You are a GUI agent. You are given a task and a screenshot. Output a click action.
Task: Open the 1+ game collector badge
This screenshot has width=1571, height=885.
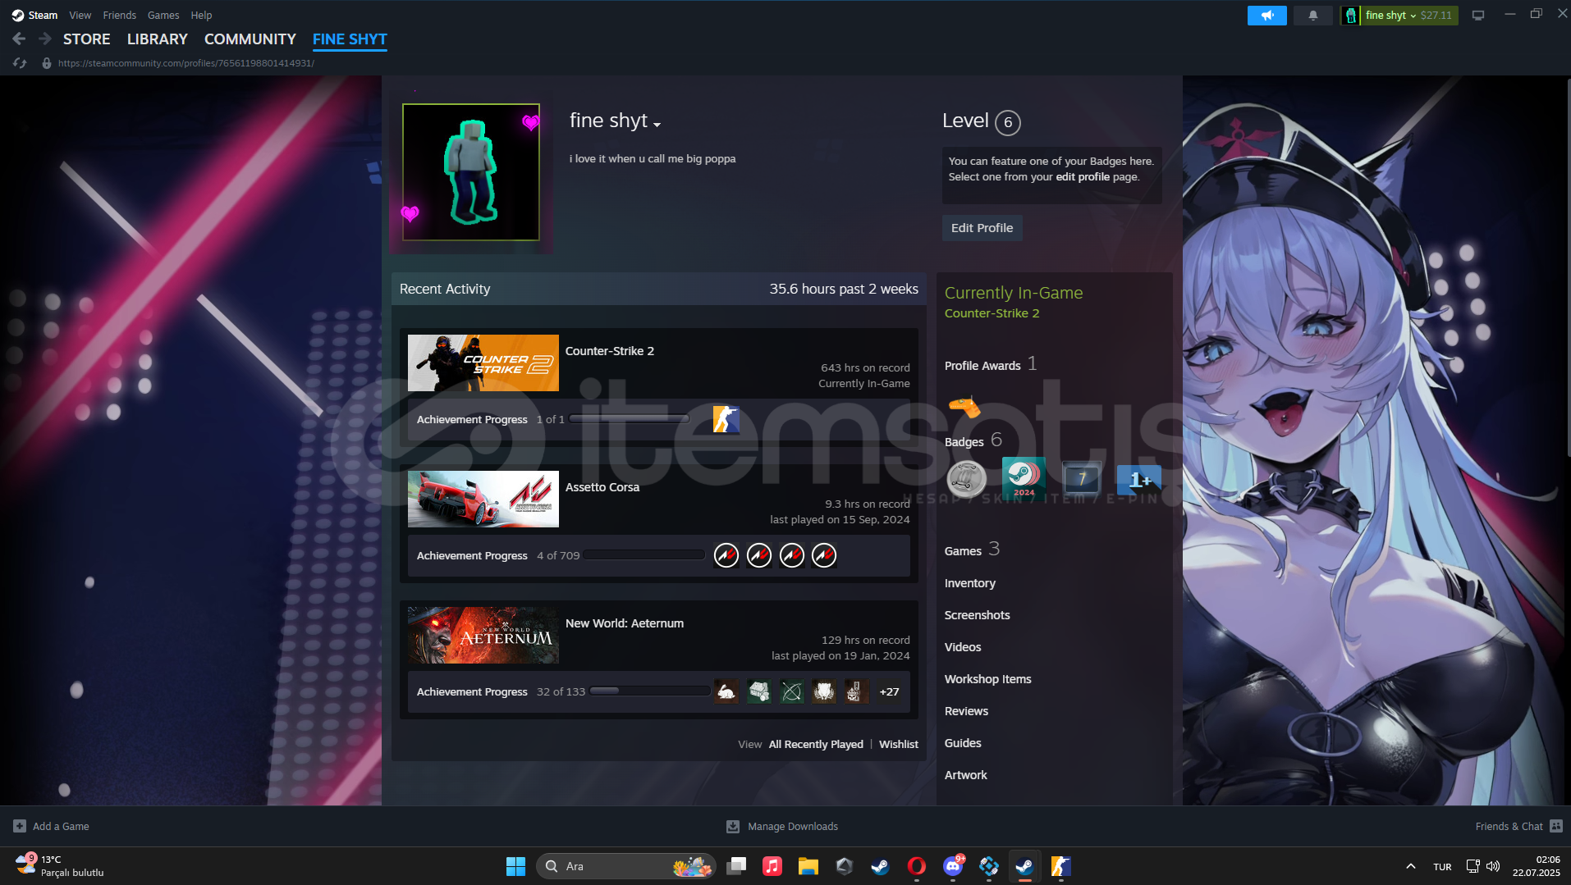(x=1138, y=479)
